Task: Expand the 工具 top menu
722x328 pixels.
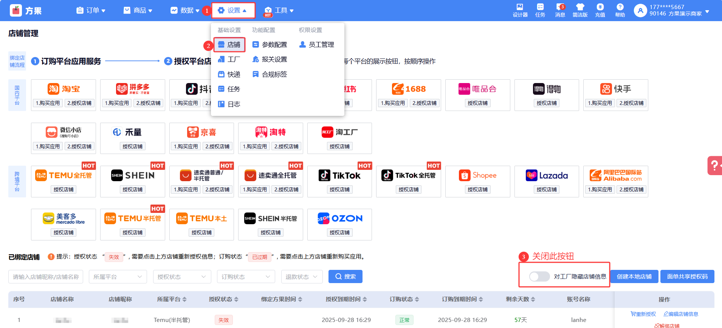Action: 279,11
